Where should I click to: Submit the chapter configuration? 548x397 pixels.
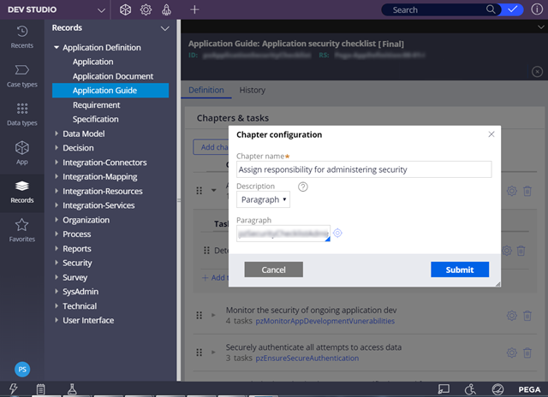(459, 270)
